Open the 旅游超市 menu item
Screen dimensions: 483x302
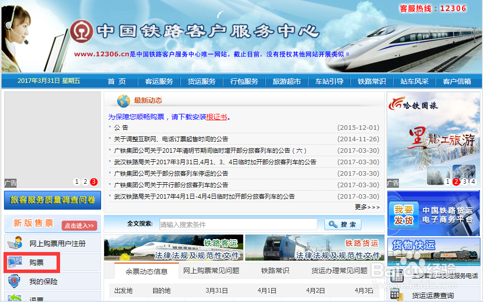[286, 81]
